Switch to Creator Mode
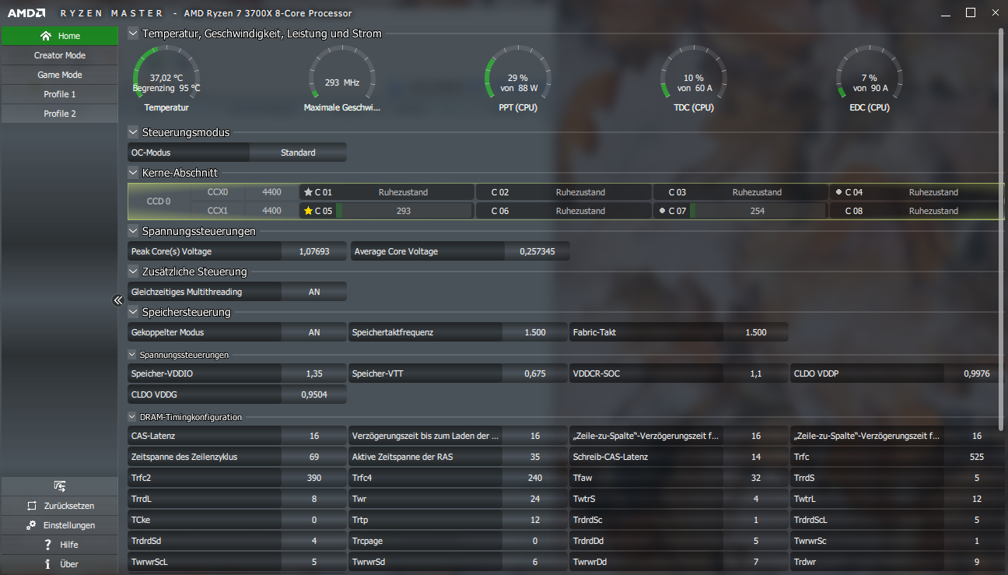This screenshot has height=575, width=1008. coord(59,55)
